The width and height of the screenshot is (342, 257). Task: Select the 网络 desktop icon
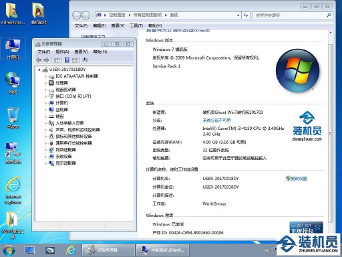coord(13,82)
